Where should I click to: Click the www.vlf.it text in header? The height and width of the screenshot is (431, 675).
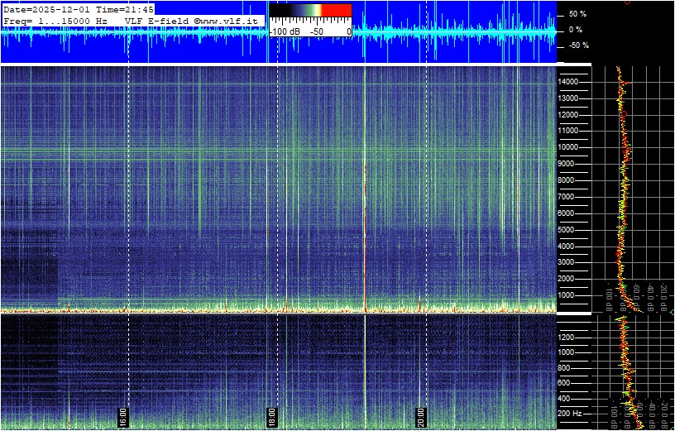[229, 20]
